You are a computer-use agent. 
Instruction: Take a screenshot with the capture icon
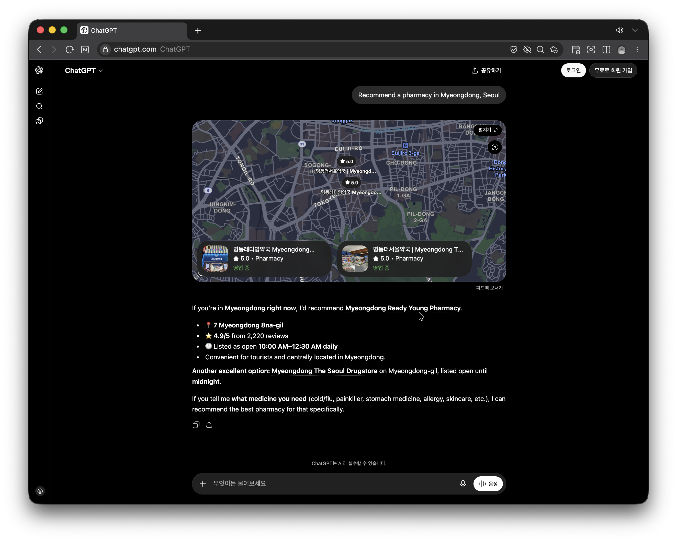pos(591,50)
